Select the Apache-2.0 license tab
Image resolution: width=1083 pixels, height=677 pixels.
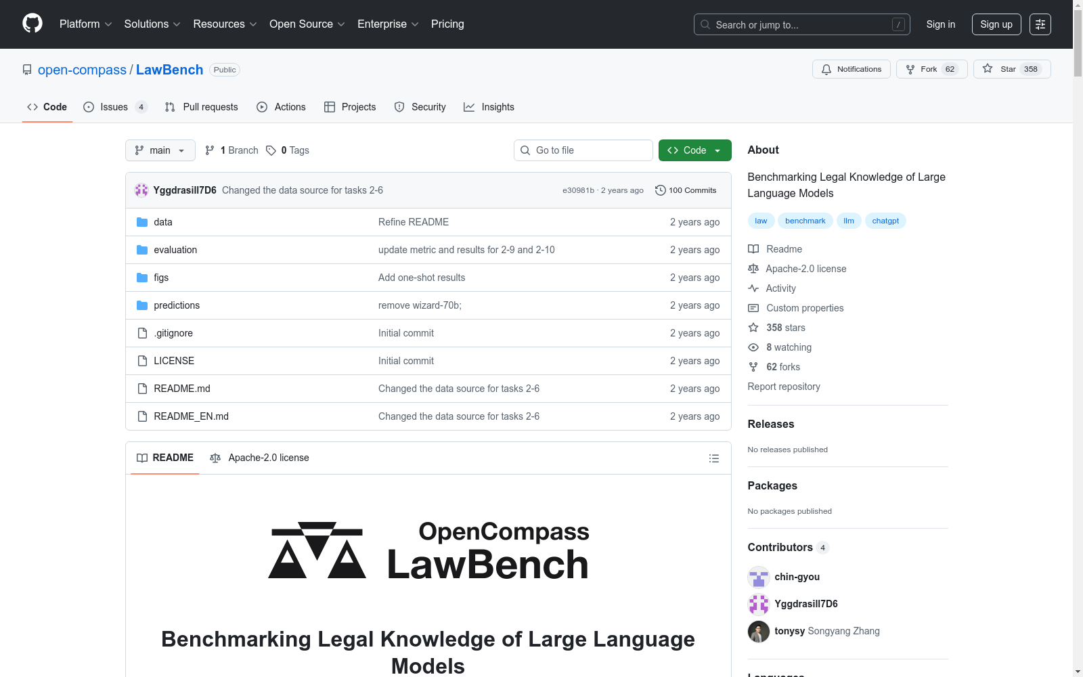click(260, 458)
